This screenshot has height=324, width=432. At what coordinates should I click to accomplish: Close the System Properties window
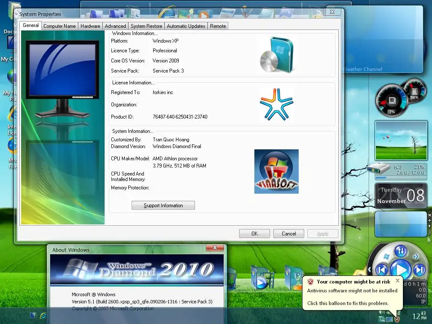coord(332,12)
